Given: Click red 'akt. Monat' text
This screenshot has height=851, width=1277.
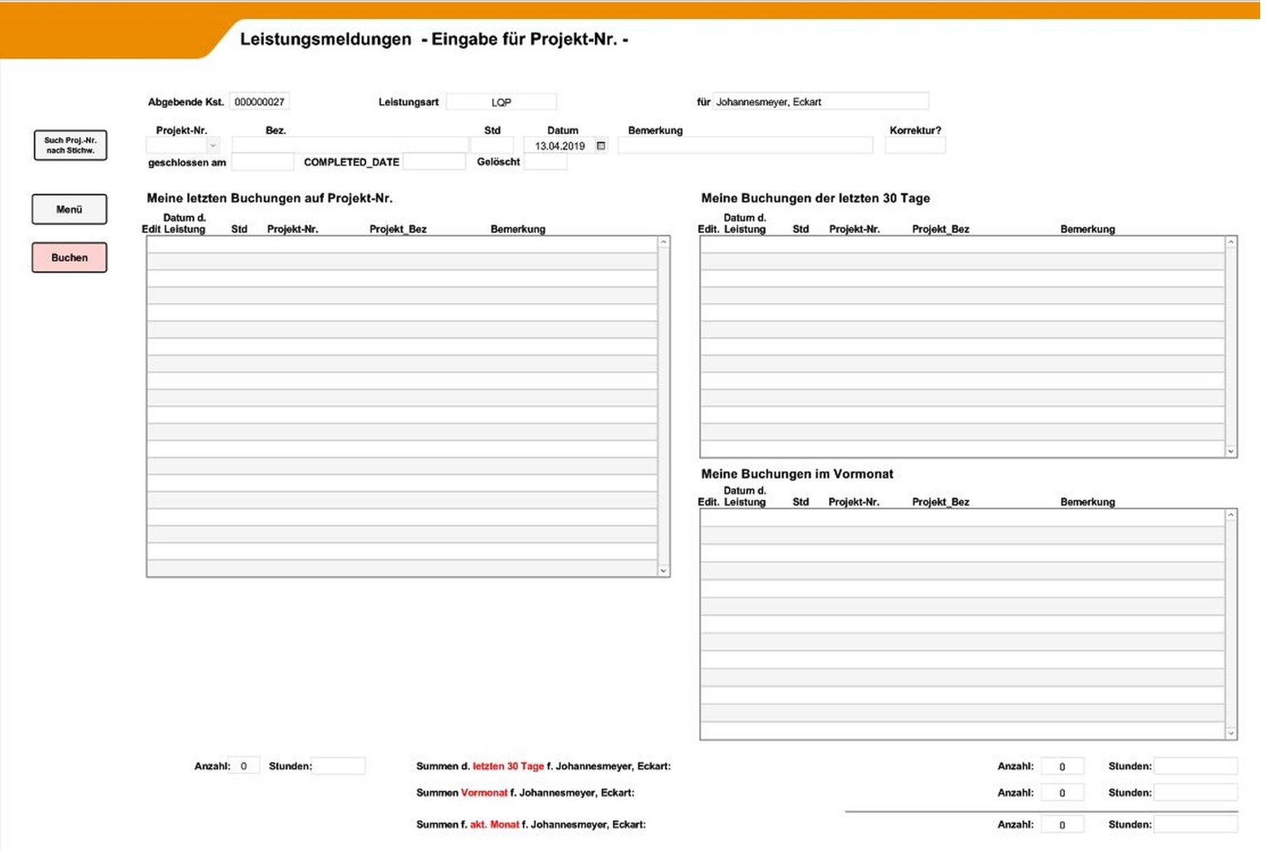Looking at the screenshot, I should coord(494,824).
